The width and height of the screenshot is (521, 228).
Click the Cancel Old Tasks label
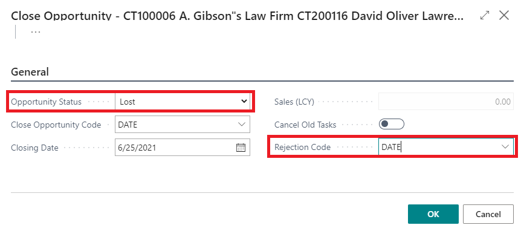(x=305, y=125)
